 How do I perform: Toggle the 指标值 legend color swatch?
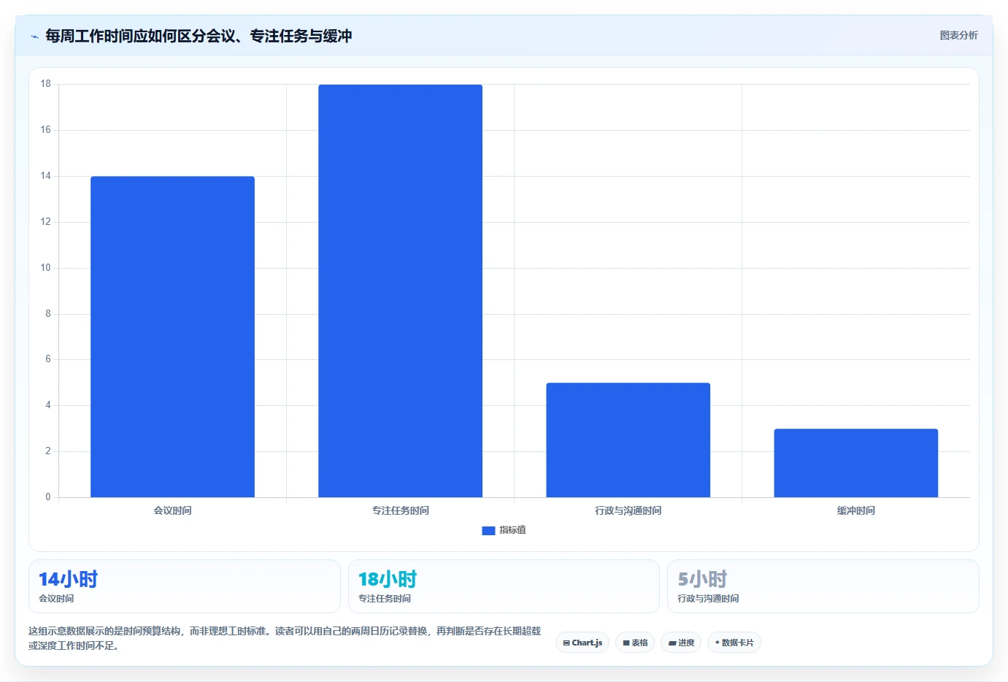coord(488,531)
